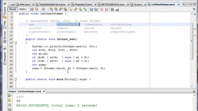The height and width of the screenshot is (111, 198).
Task: Click Integer_max method name on line 12
Action: point(66,39)
